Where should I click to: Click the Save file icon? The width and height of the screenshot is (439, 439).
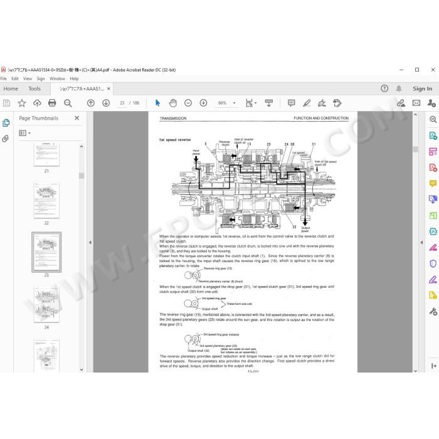[x=6, y=103]
